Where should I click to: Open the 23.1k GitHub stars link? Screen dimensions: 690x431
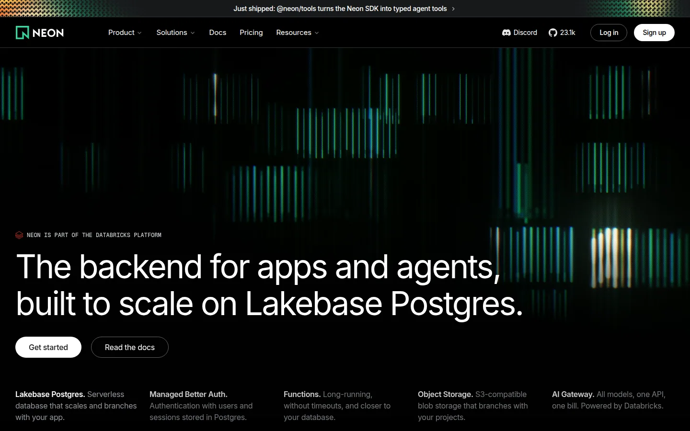(x=562, y=33)
